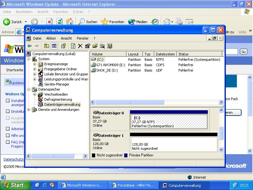Expand the Freigegebene Ordner node

click(35, 69)
